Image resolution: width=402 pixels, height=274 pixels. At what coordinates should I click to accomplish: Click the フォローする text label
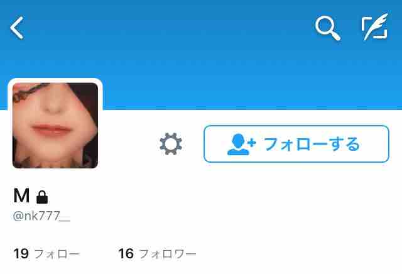pyautogui.click(x=312, y=144)
